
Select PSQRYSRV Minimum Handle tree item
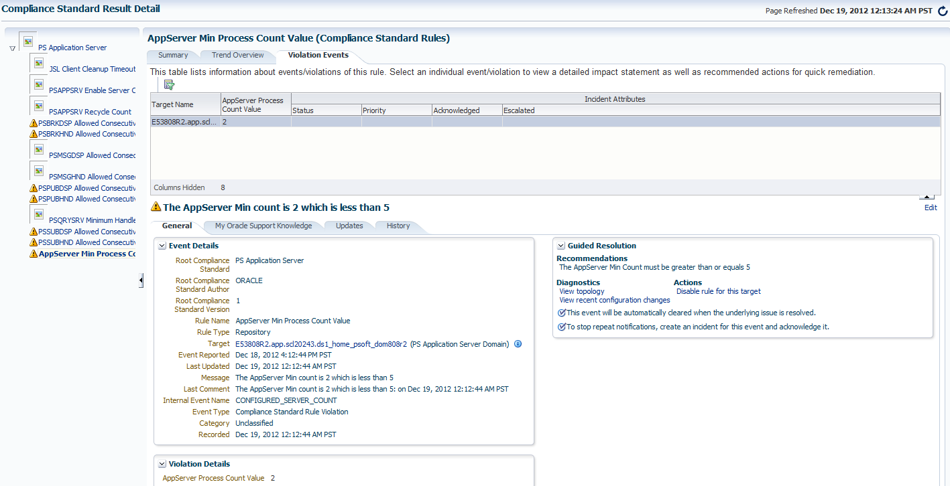point(93,220)
